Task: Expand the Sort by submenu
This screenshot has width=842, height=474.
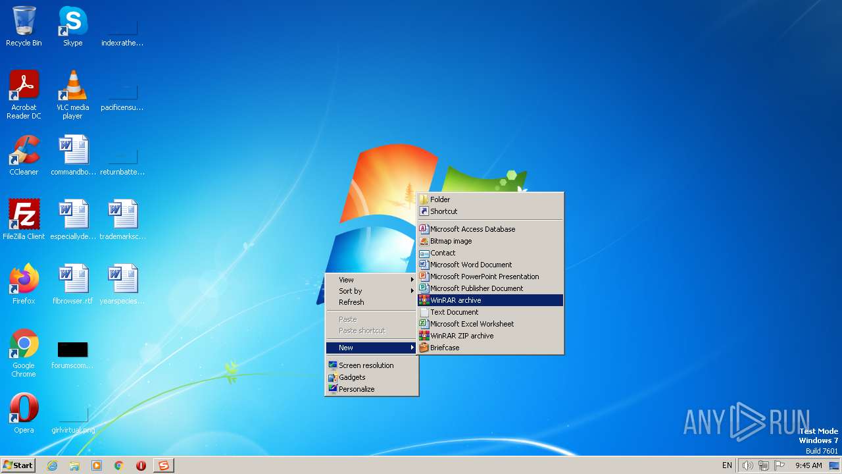Action: tap(372, 291)
